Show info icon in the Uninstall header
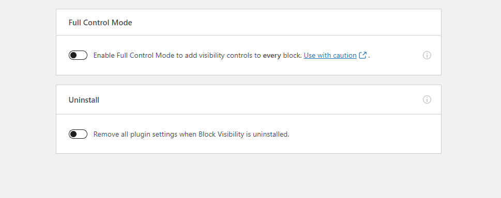Viewport: 501px width, 198px height. tap(427, 100)
